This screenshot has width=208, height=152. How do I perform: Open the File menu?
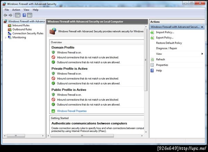[7, 10]
